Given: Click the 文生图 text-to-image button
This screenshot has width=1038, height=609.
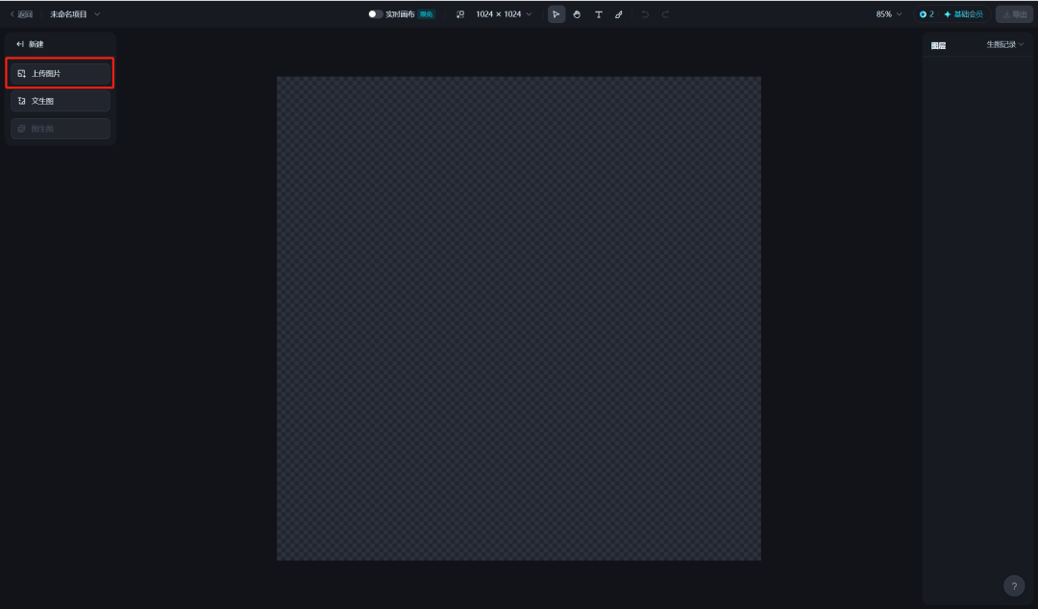Looking at the screenshot, I should 61,101.
